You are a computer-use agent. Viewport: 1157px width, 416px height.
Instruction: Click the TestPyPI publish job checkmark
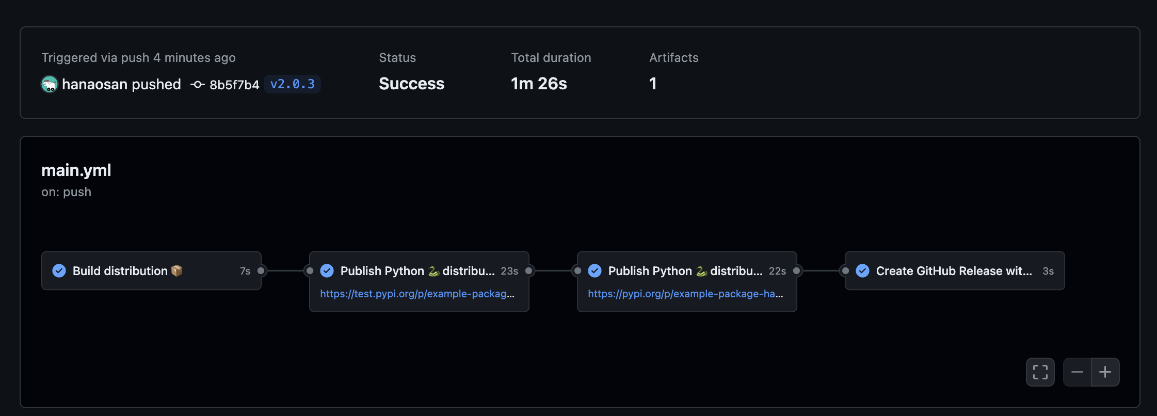(x=327, y=271)
